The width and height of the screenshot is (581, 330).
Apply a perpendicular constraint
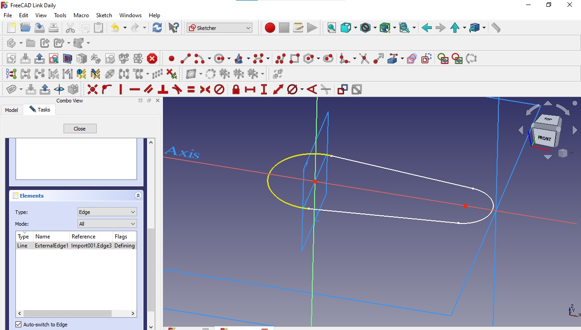pyautogui.click(x=162, y=89)
